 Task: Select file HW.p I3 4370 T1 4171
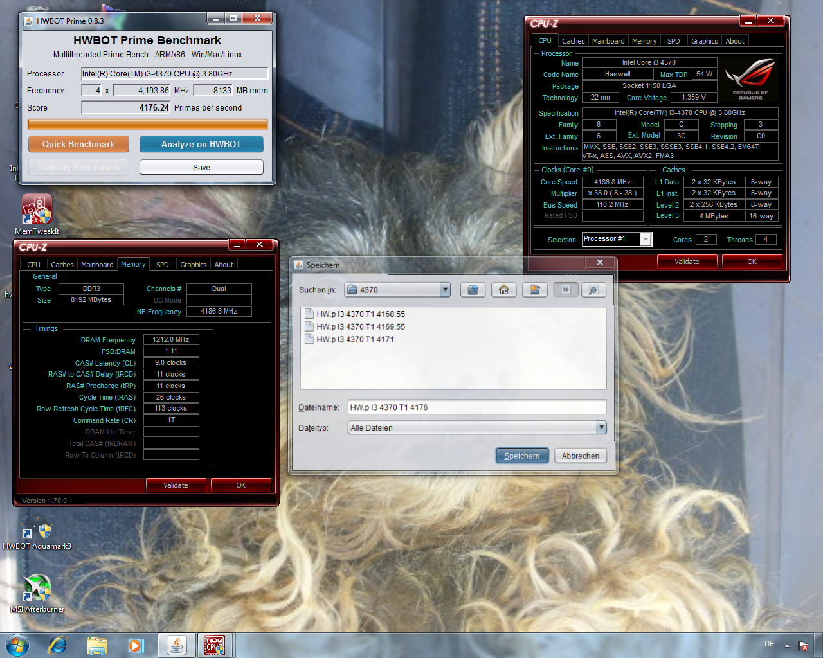350,339
